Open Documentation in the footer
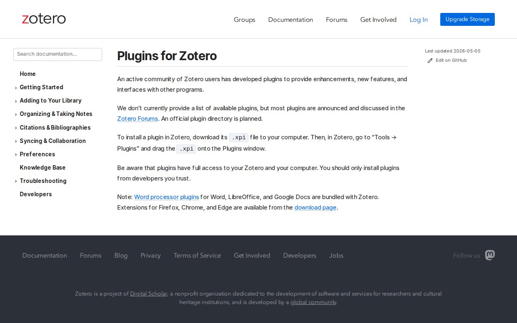 pos(44,256)
